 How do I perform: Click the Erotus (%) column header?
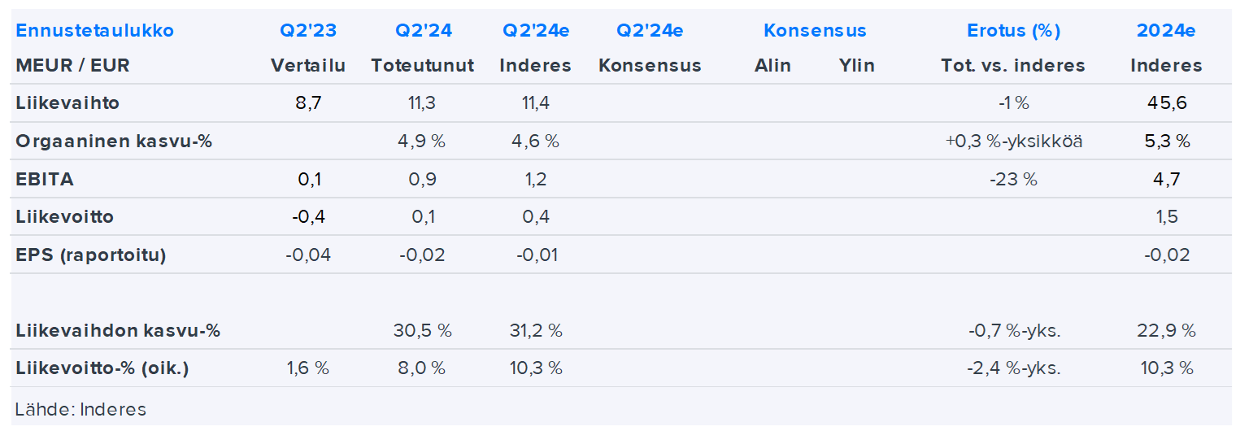tap(1013, 31)
